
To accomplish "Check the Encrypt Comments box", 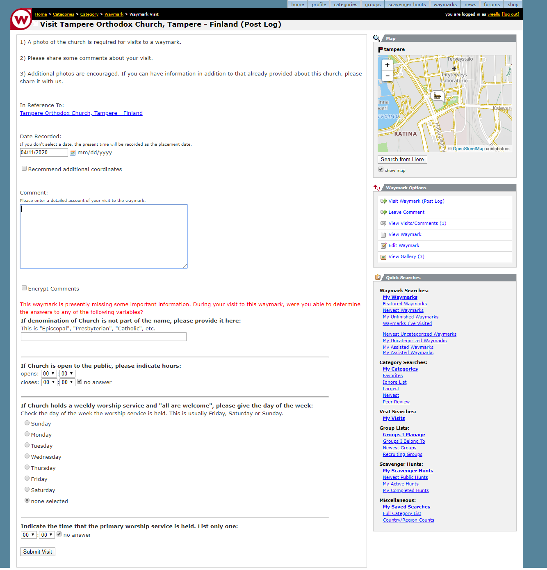I will click(24, 288).
